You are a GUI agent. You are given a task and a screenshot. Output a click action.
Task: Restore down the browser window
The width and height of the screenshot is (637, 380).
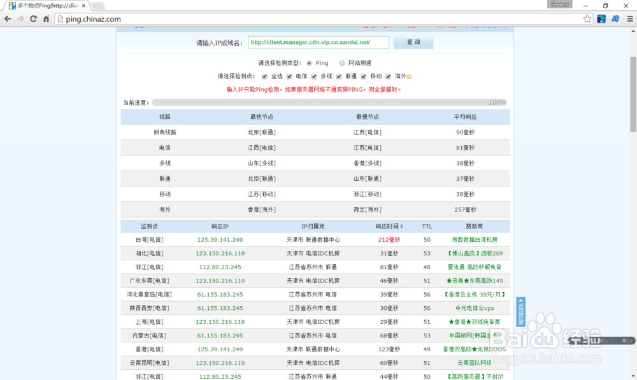tap(605, 6)
